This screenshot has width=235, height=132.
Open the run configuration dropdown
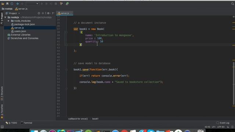click(x=33, y=4)
